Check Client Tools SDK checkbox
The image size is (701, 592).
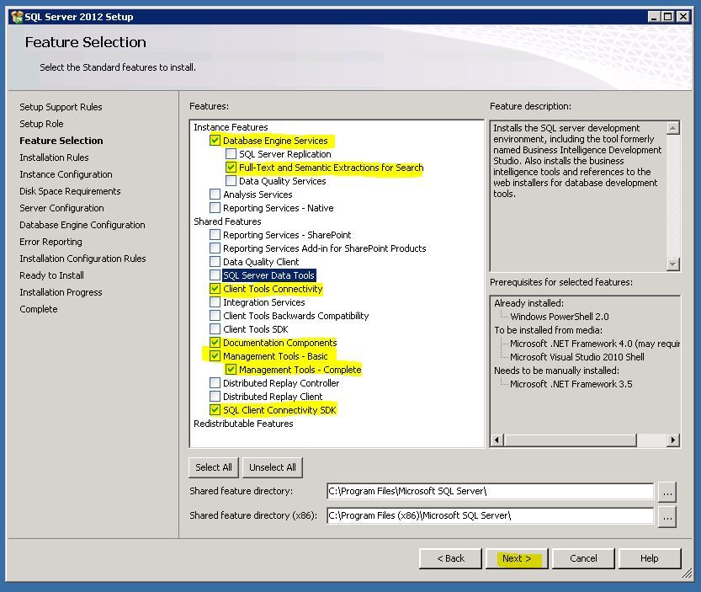(215, 329)
